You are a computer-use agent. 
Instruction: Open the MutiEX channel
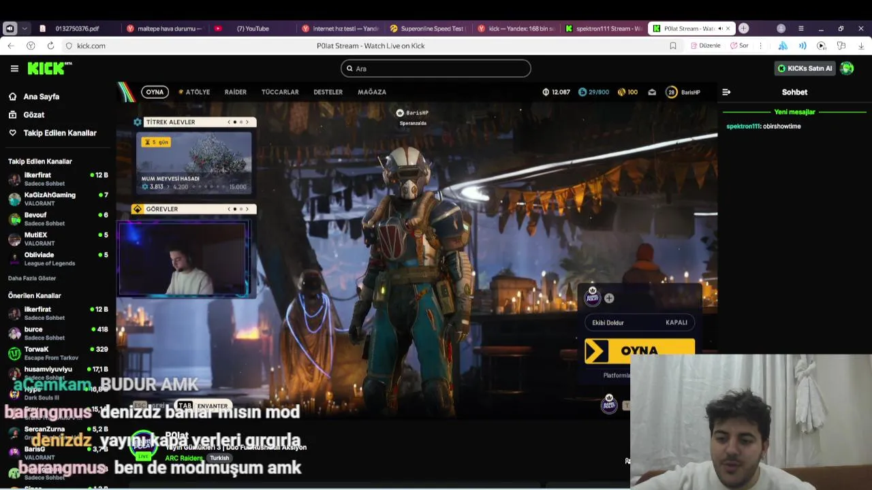58,238
